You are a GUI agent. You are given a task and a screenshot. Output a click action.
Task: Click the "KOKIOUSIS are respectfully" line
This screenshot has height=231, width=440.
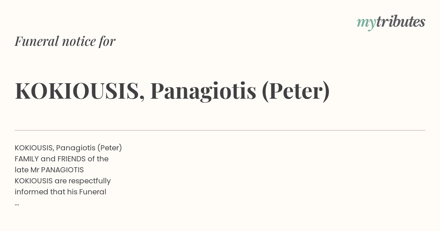(63, 181)
